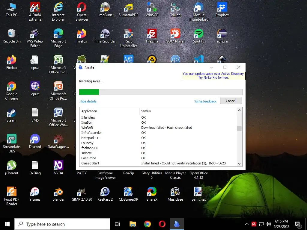Click the volume icon in system tray
This screenshot has width=307, height=230.
[x=268, y=224]
